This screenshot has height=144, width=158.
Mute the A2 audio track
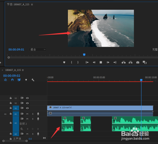point(27,119)
